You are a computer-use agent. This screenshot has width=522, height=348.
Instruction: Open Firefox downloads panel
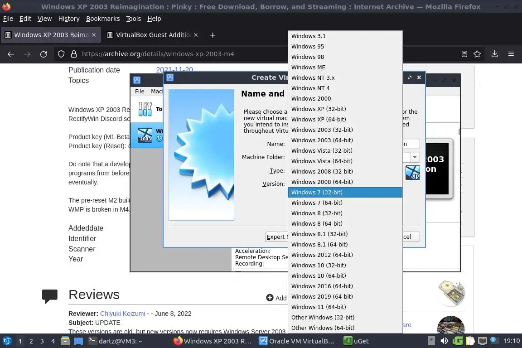495,54
